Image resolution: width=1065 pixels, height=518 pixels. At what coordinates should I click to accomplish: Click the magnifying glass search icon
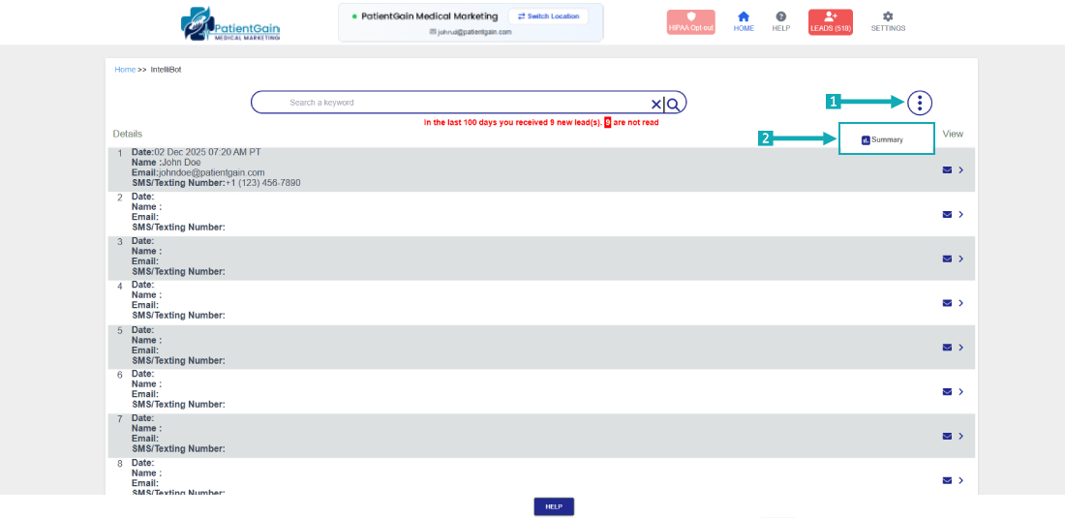tap(673, 104)
